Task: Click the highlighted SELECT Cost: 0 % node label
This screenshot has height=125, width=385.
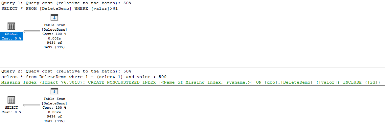Action: point(11,36)
